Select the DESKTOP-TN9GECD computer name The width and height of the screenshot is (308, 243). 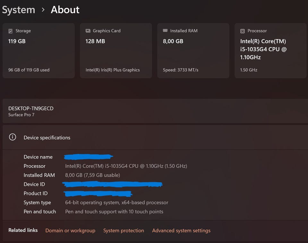31,108
